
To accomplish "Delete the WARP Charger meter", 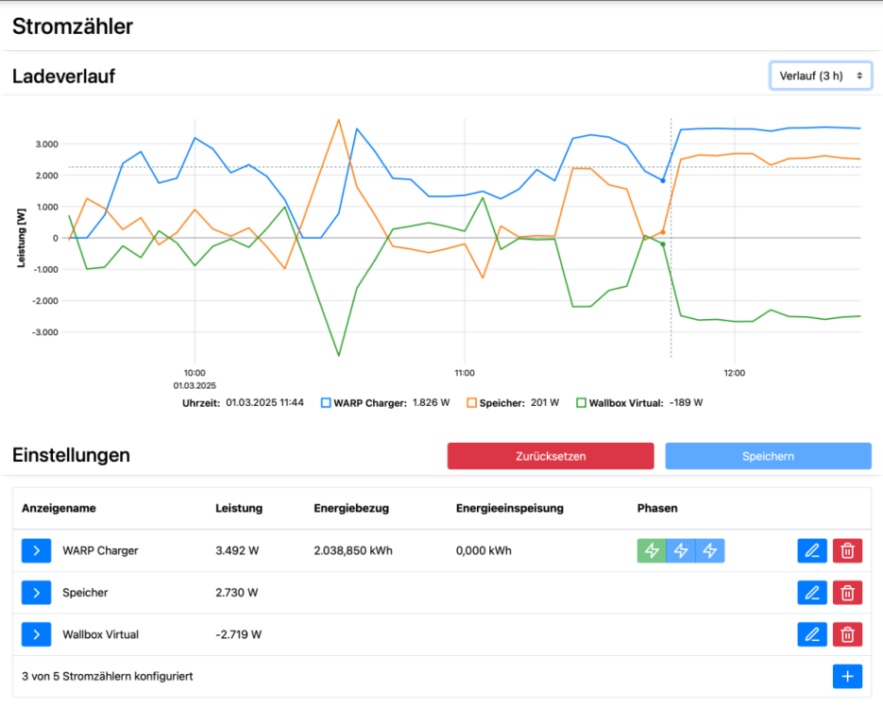I will 847,550.
